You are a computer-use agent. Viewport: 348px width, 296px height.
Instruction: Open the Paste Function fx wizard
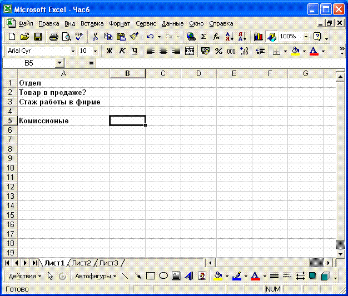pos(216,36)
